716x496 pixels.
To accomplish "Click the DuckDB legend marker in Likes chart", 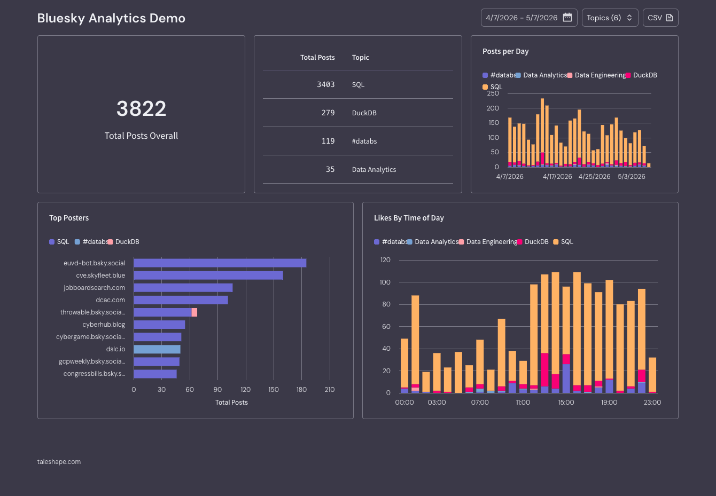I will (519, 242).
